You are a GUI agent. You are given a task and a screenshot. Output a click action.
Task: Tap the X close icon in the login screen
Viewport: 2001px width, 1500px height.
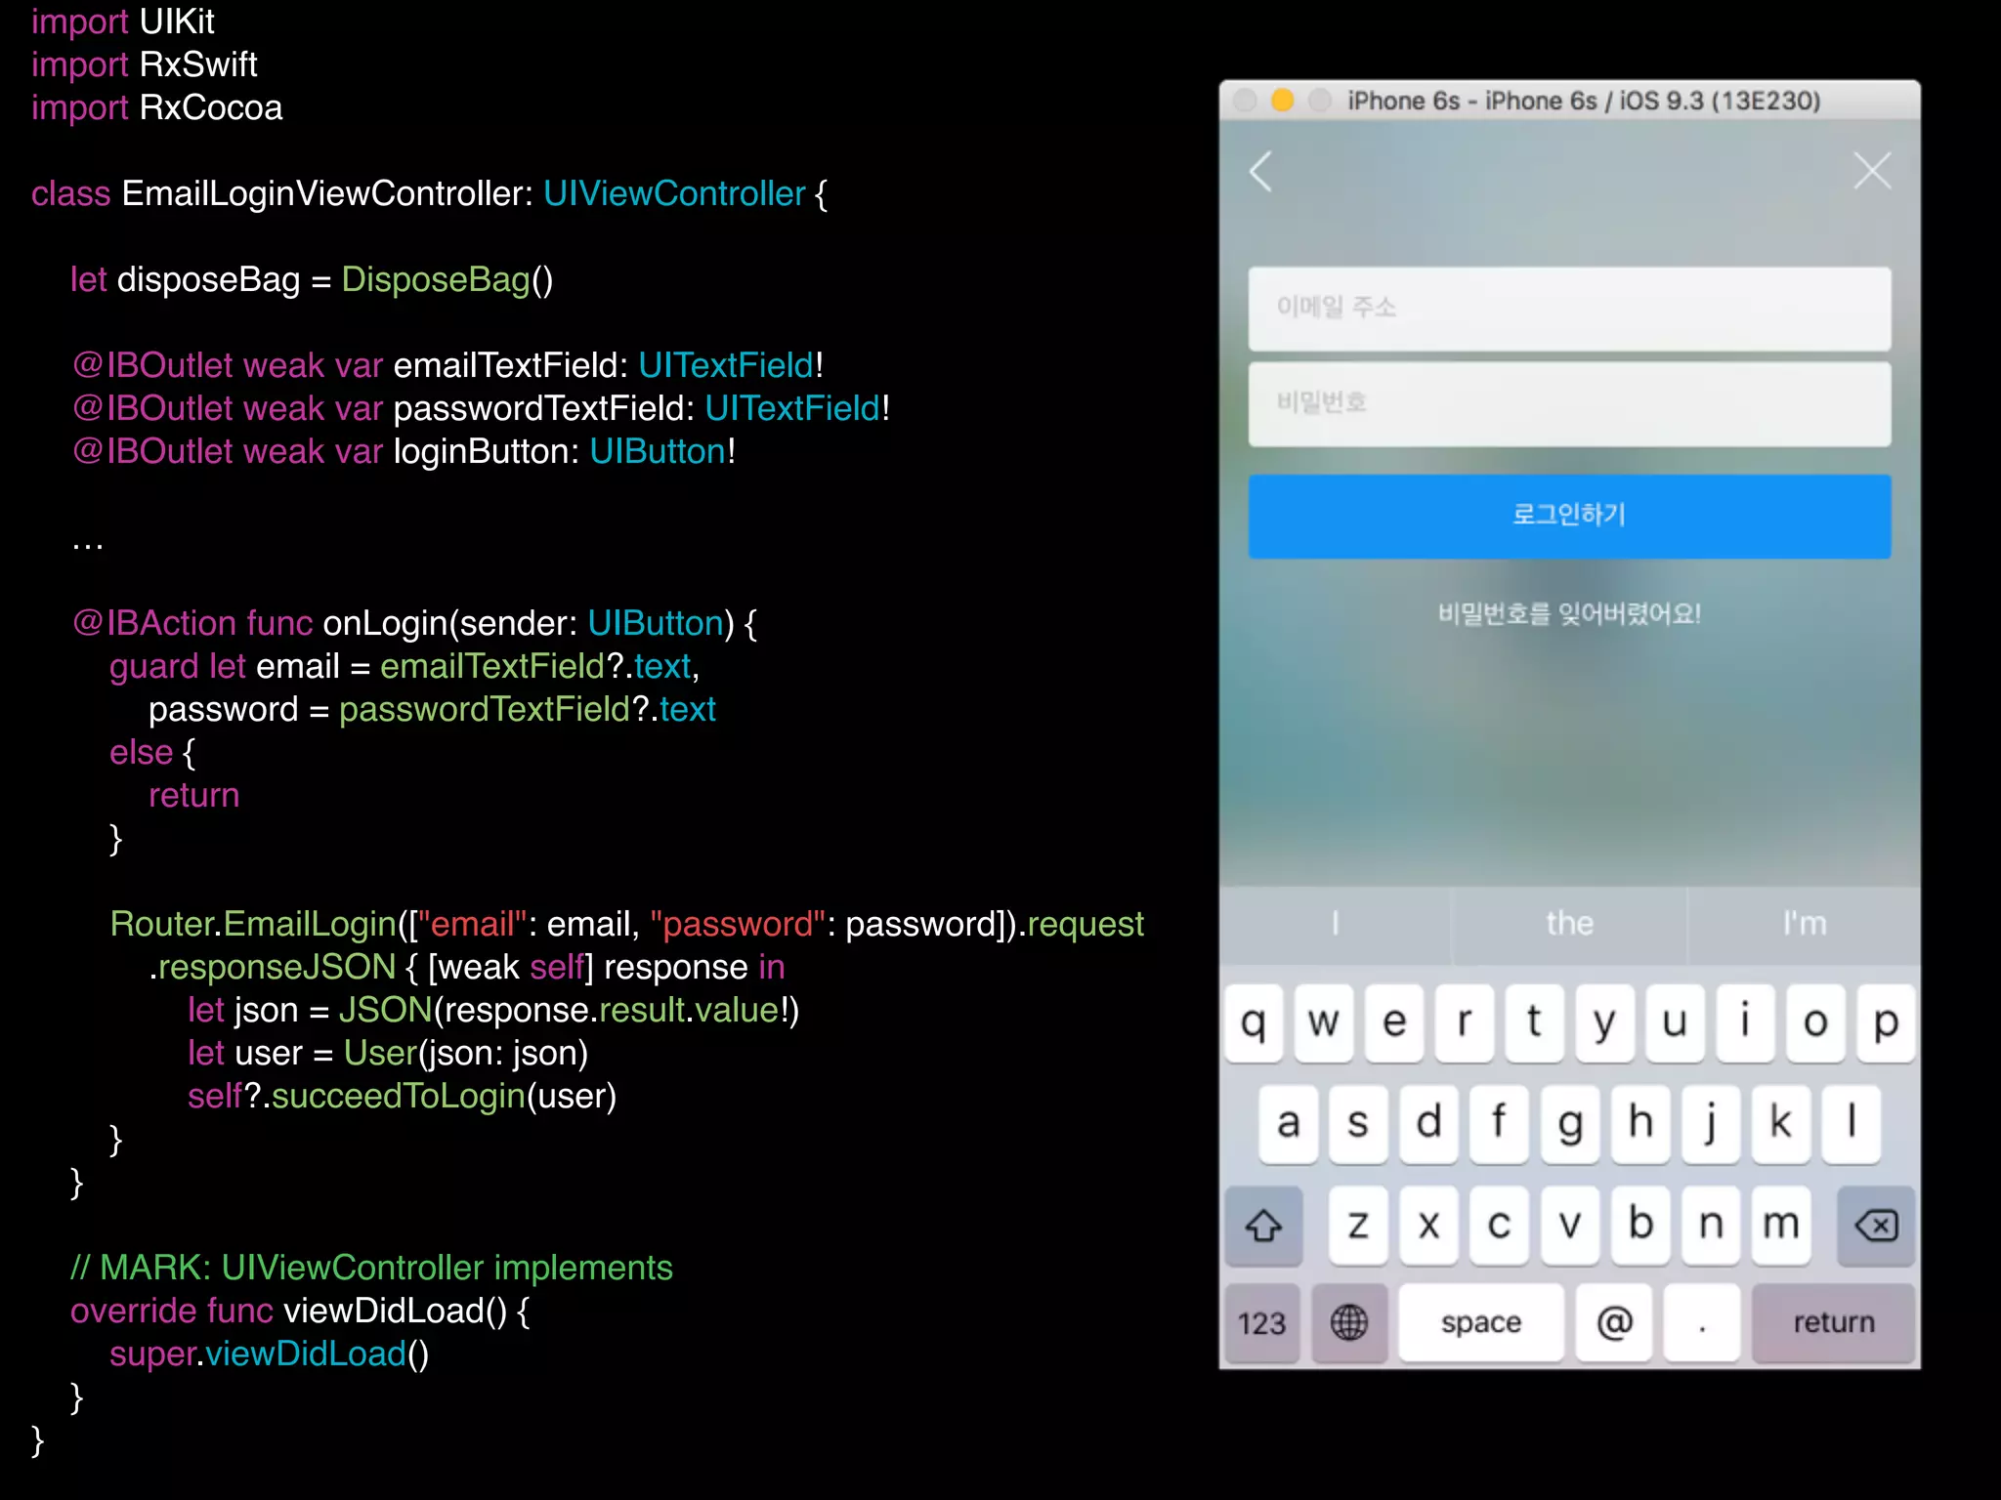1871,172
